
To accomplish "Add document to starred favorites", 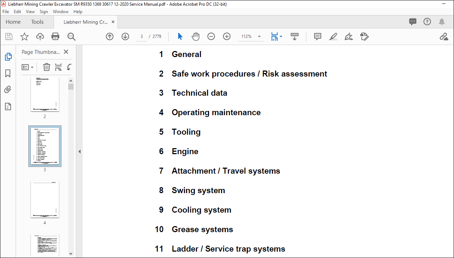I will pos(24,37).
